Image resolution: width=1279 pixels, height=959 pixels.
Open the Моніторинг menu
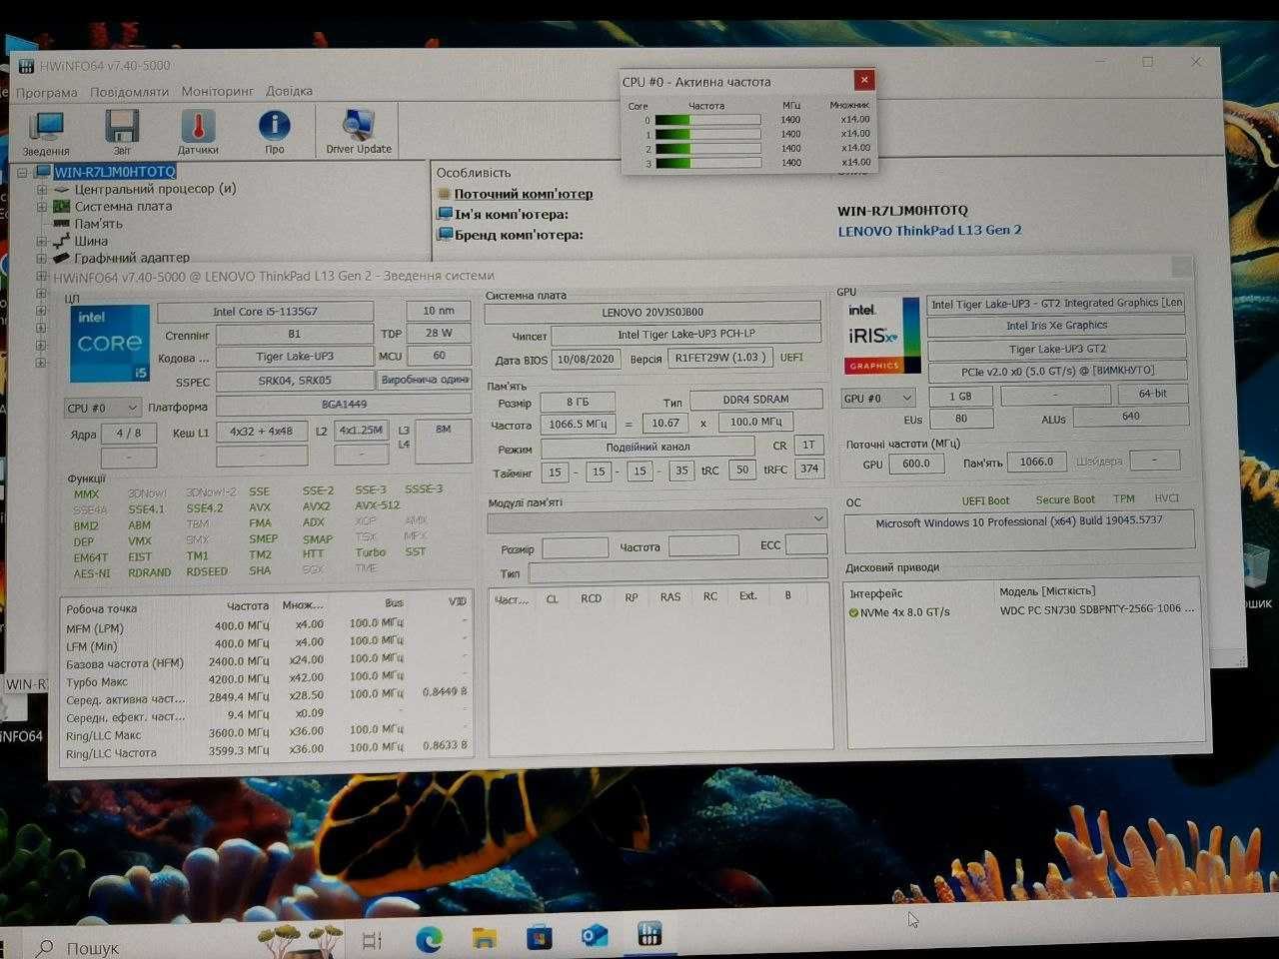[217, 91]
